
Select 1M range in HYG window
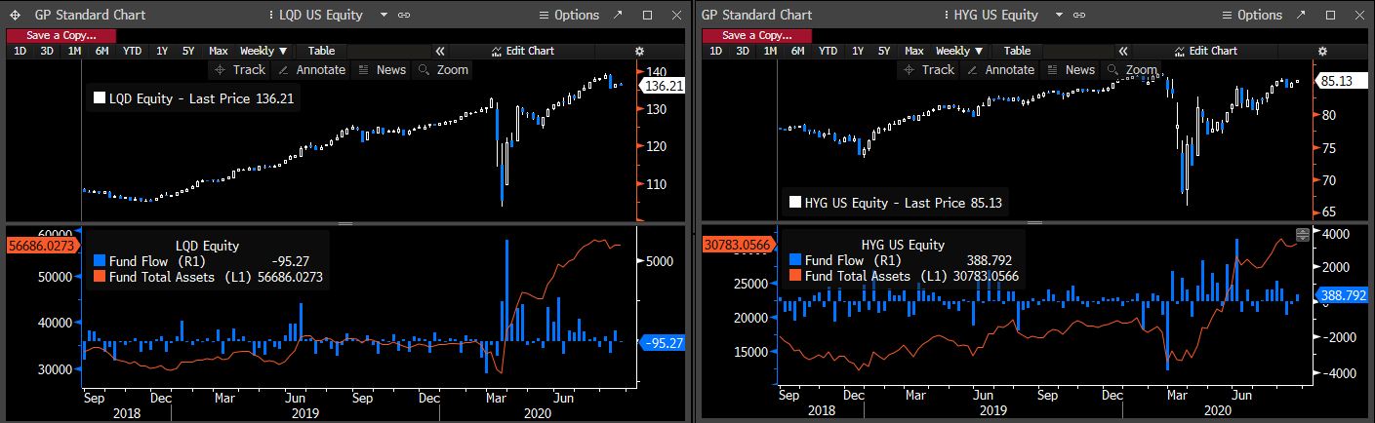click(x=770, y=51)
